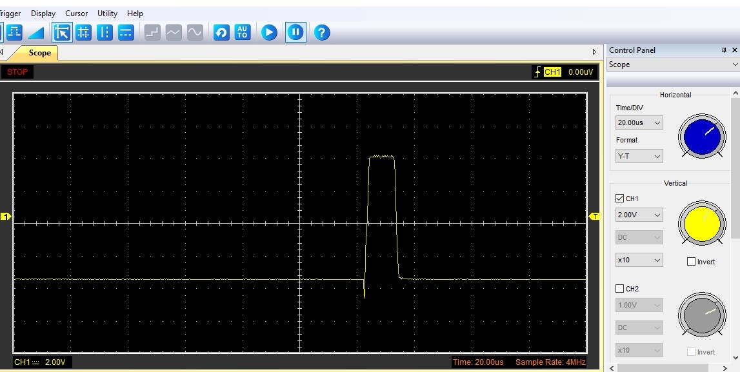
Task: Open the CH2 DC coupling dropdown
Action: point(639,328)
